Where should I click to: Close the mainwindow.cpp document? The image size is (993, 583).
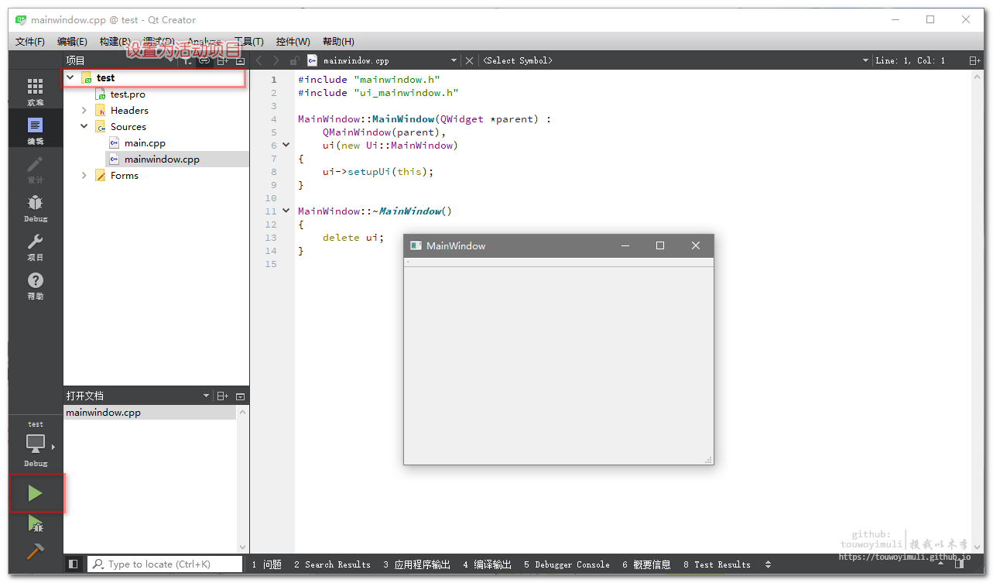point(469,60)
